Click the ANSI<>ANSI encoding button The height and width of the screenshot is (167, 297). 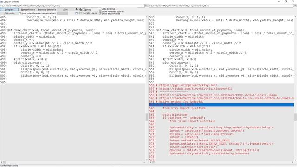pyautogui.click(x=90, y=13)
